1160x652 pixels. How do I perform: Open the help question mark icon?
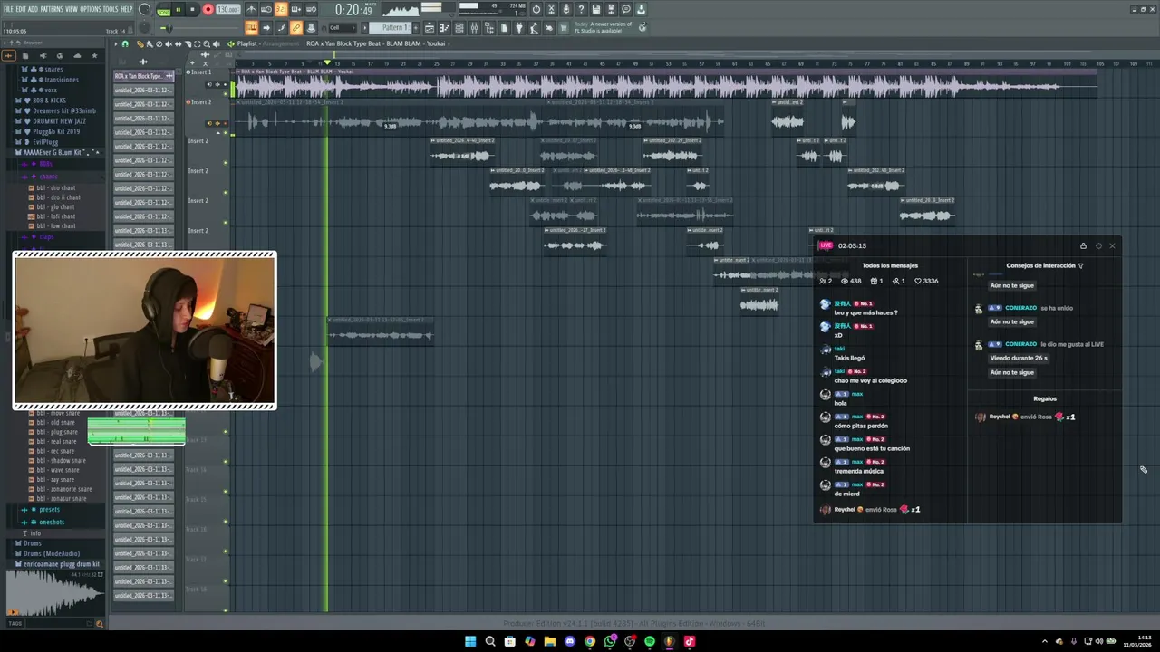click(581, 9)
